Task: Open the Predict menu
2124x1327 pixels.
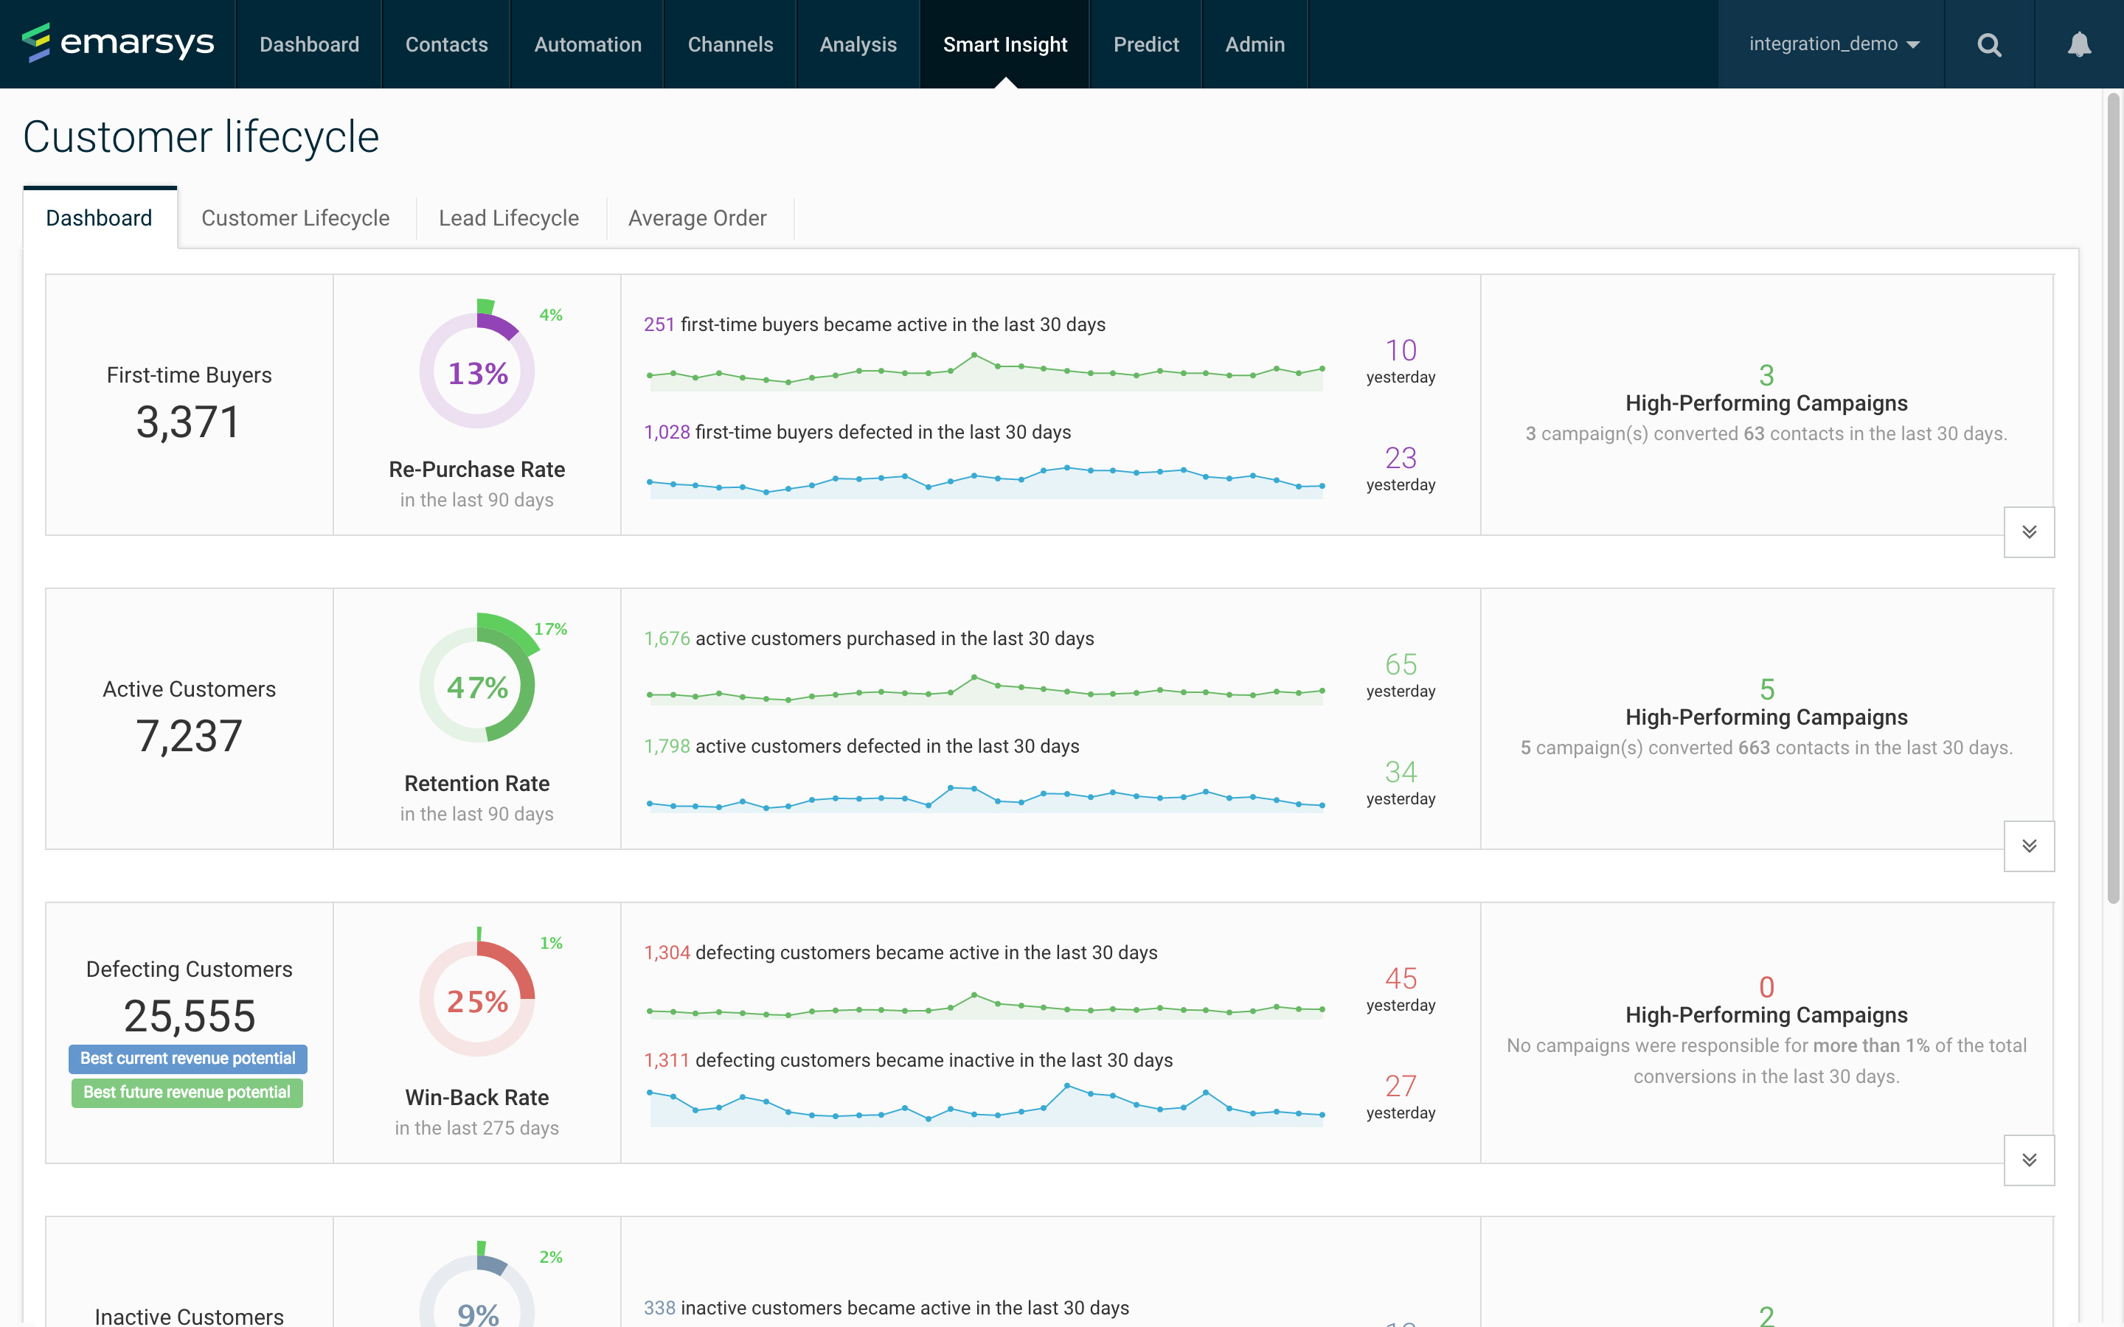Action: pos(1145,44)
